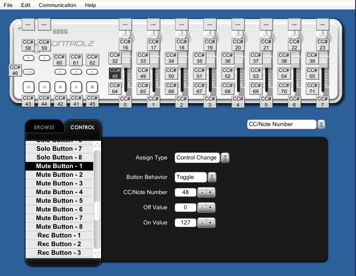Image resolution: width=356 pixels, height=276 pixels.
Task: Open the Communication menu
Action: [57, 5]
